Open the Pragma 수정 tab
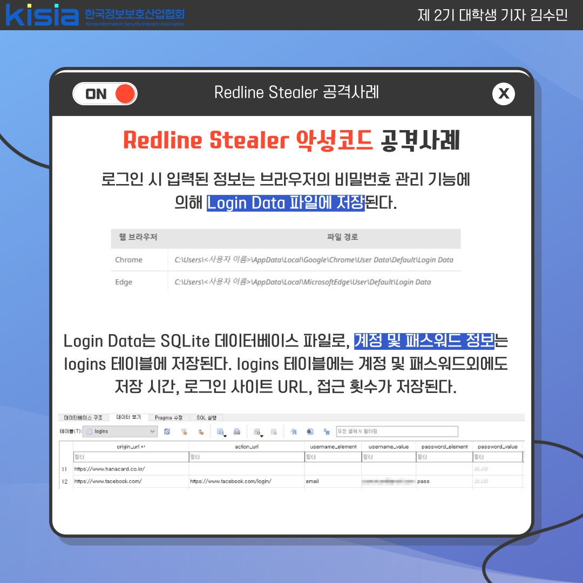 pos(169,417)
